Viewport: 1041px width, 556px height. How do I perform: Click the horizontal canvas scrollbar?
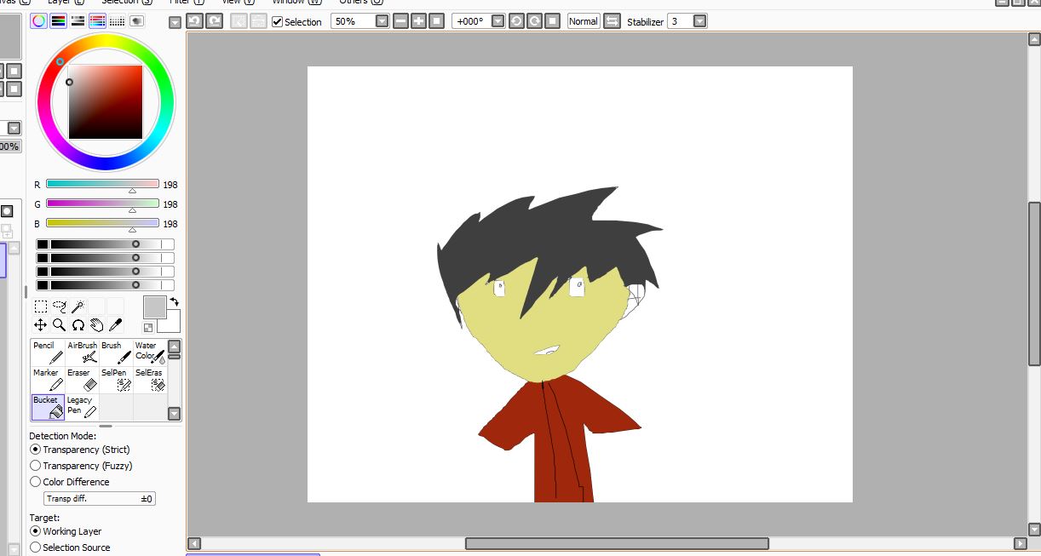point(617,543)
